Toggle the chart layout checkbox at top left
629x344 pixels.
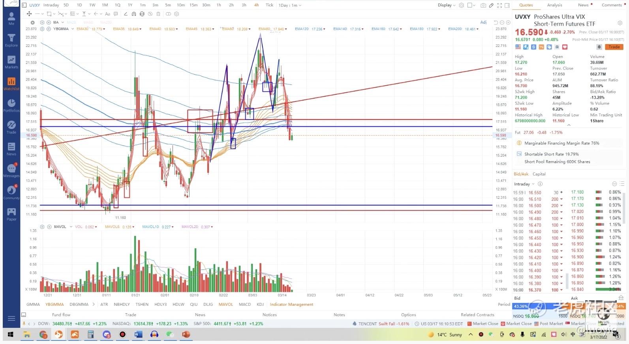(x=24, y=5)
